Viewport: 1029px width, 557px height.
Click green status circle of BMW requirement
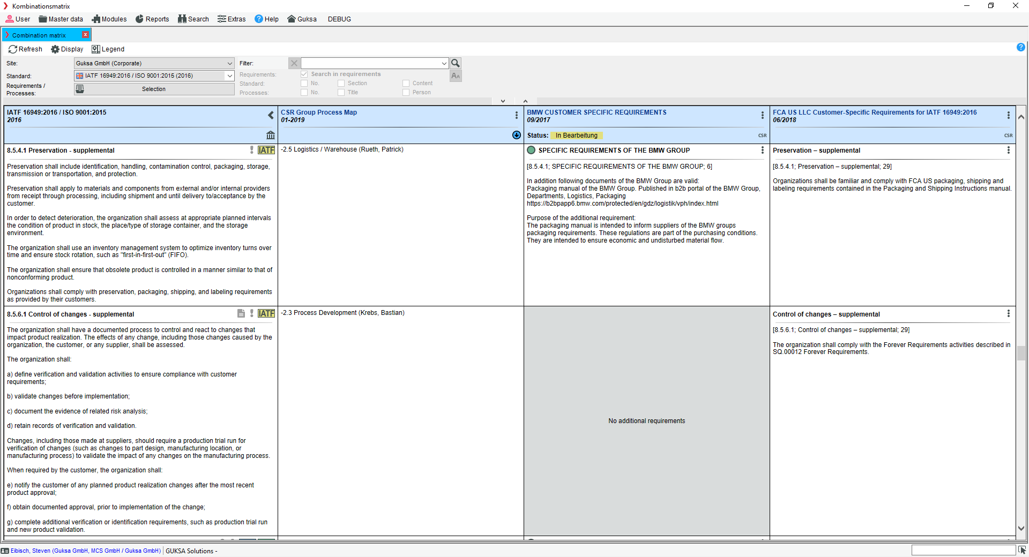point(531,150)
